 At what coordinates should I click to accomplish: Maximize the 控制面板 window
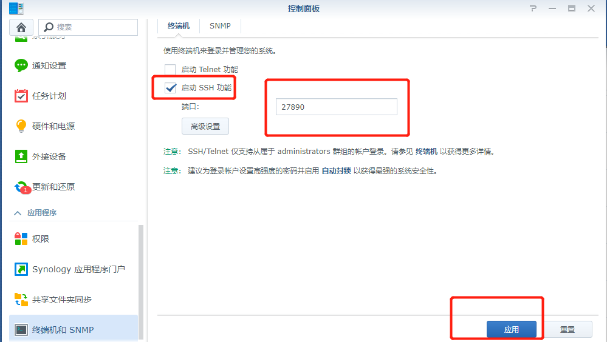572,8
